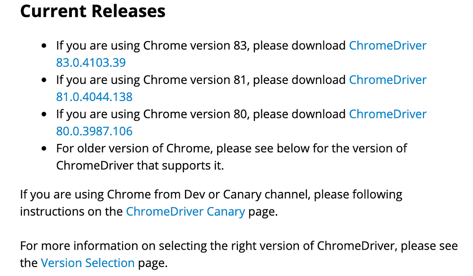Click the bullet point for older Chrome versions
This screenshot has width=473, height=276.
coord(44,149)
